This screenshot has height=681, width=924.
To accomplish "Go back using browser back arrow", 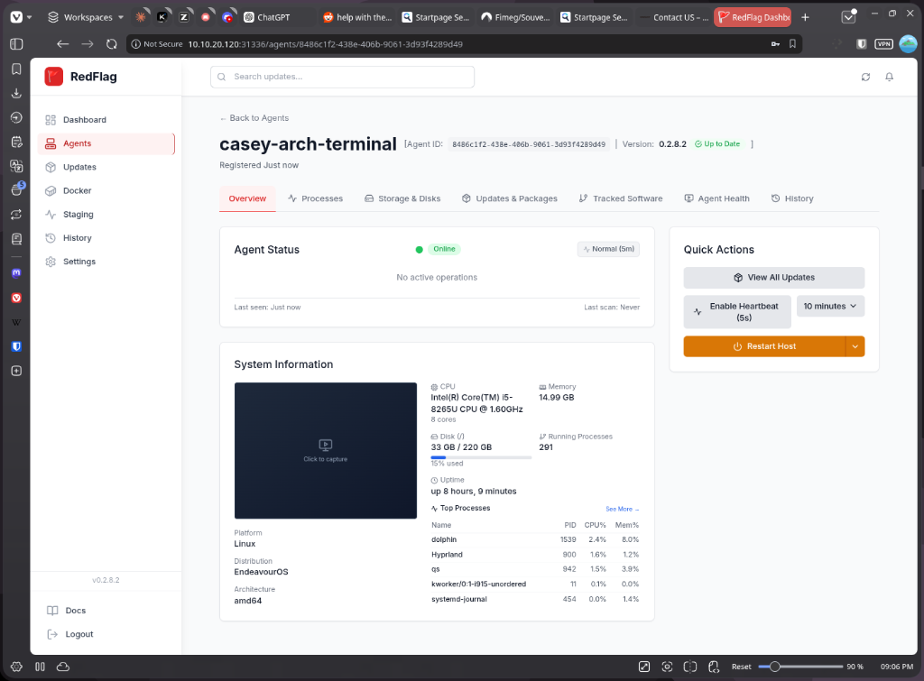I will 62,43.
